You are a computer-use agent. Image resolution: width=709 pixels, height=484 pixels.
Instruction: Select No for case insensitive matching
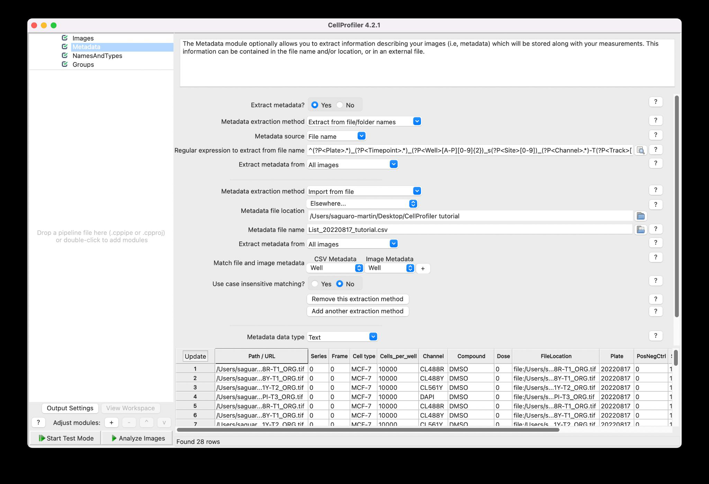click(x=340, y=284)
